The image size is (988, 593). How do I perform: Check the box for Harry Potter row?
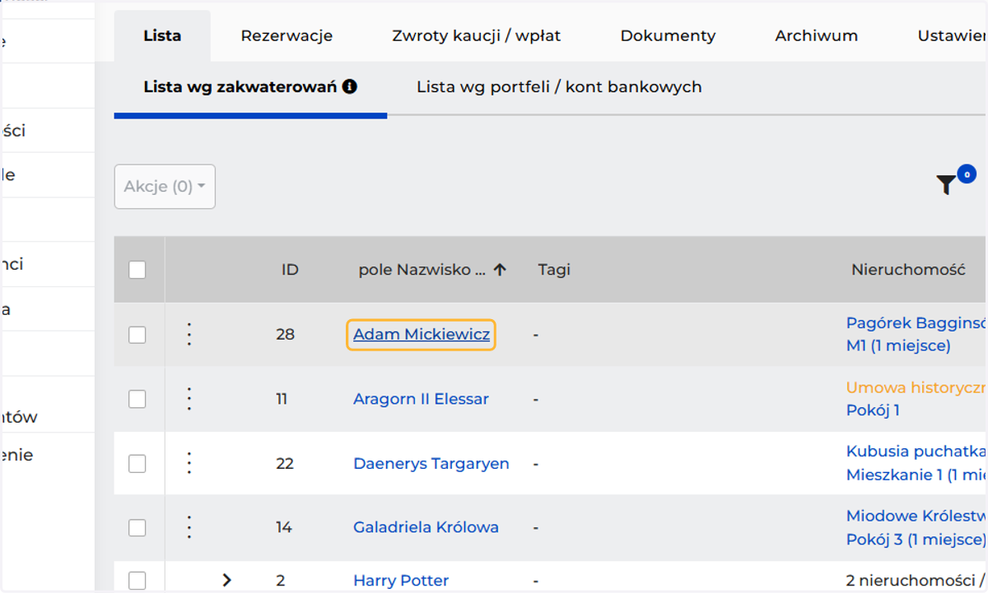pos(137,580)
